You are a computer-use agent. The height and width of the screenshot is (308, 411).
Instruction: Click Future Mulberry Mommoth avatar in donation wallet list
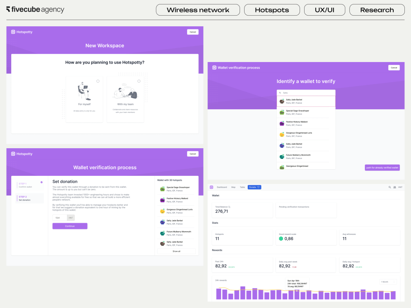[x=162, y=233]
